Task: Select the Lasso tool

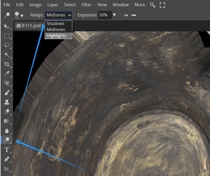Action: (x=7, y=45)
